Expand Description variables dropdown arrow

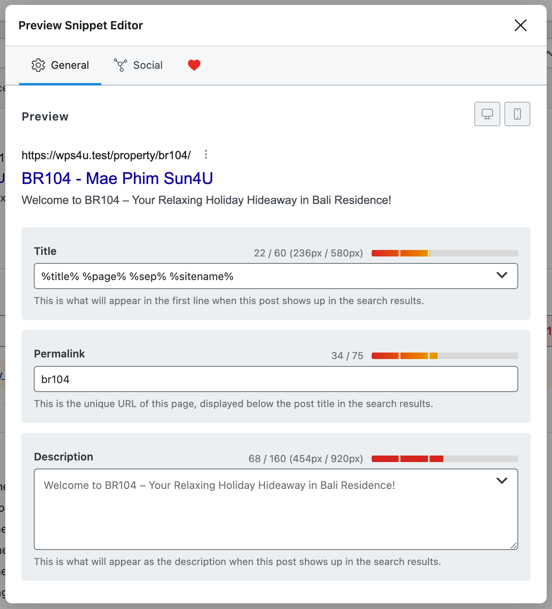[502, 481]
